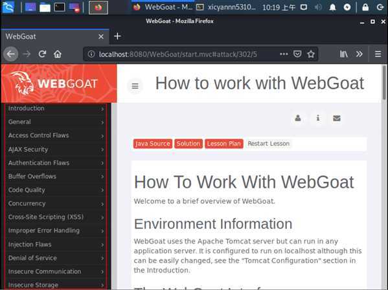This screenshot has width=388, height=290.
Task: Go to the Firefox home page
Action: 58,54
